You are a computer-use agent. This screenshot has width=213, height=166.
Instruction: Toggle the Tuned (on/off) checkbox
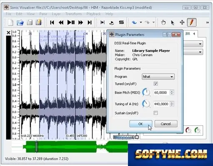(155, 84)
